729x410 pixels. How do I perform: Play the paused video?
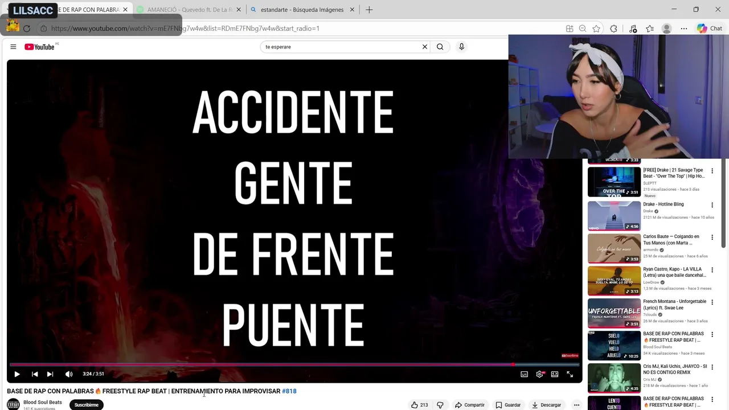point(17,374)
